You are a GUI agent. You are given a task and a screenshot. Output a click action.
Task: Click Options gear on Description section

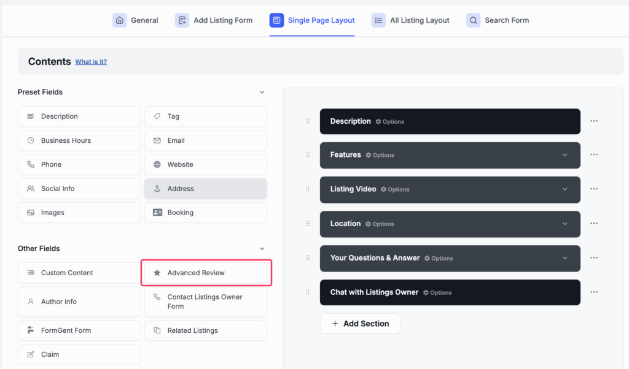(x=390, y=121)
